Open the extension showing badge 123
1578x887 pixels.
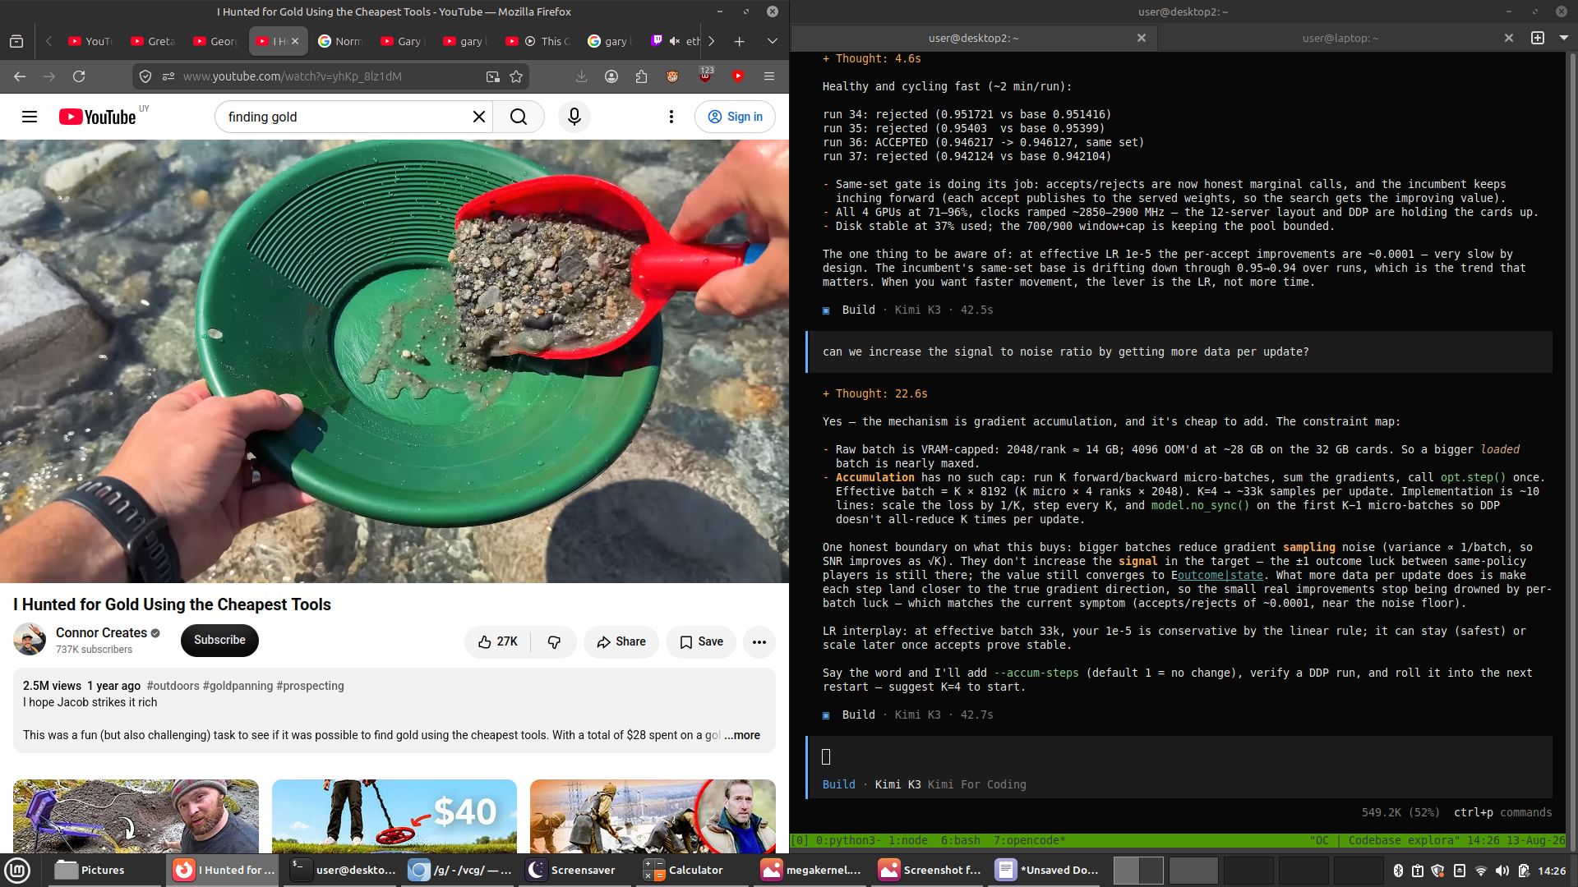point(705,76)
